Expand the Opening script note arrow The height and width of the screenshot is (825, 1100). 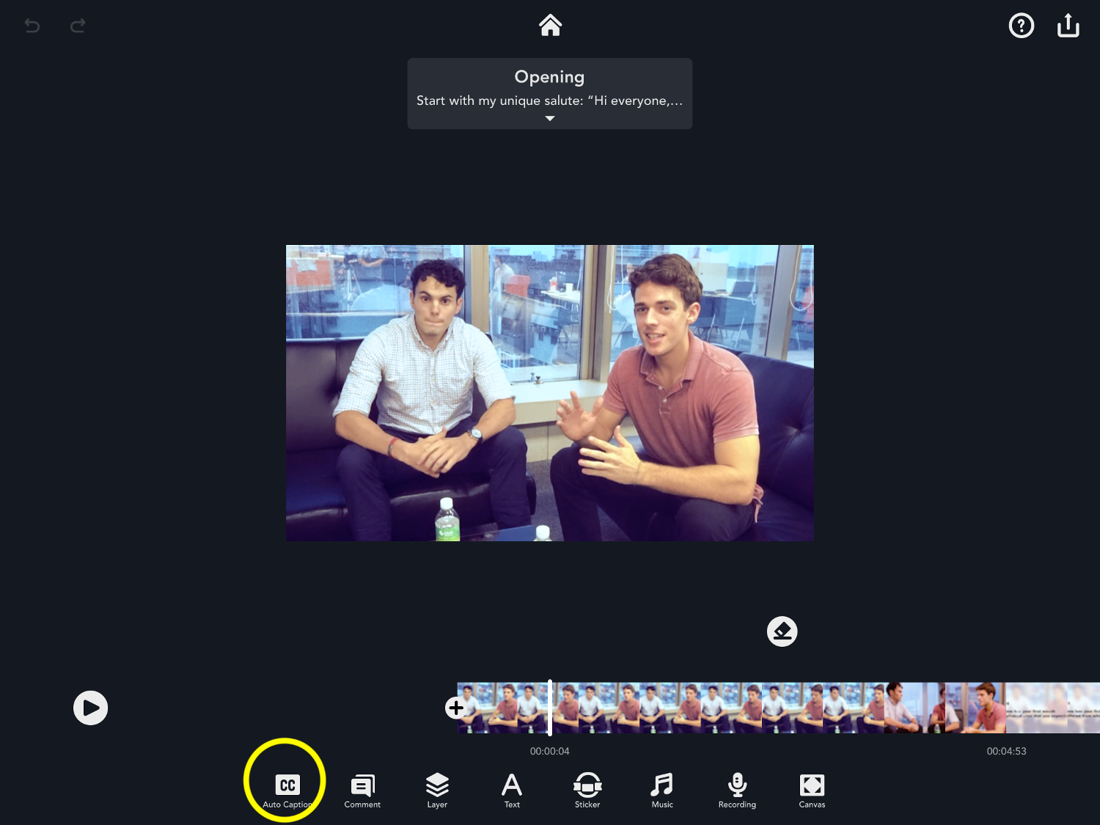pyautogui.click(x=550, y=119)
